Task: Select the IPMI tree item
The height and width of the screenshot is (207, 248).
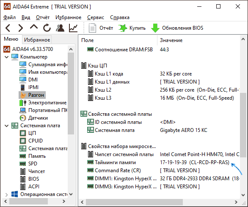Action: point(29,87)
